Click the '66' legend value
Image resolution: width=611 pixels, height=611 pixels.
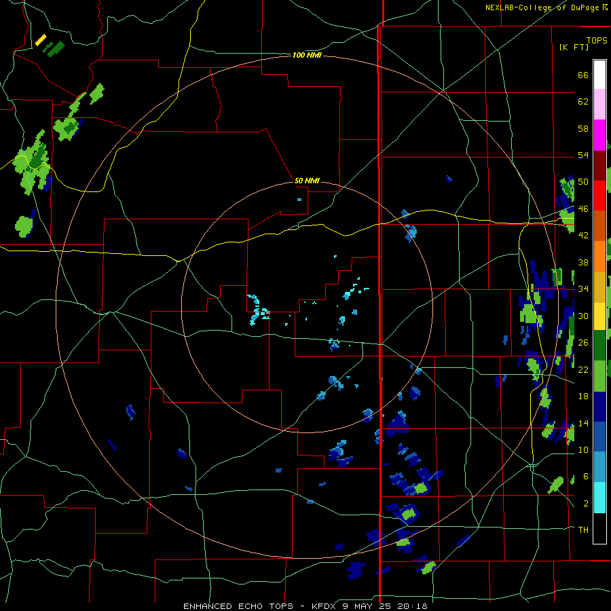[583, 75]
